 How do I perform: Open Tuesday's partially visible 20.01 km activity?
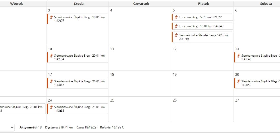22,109
